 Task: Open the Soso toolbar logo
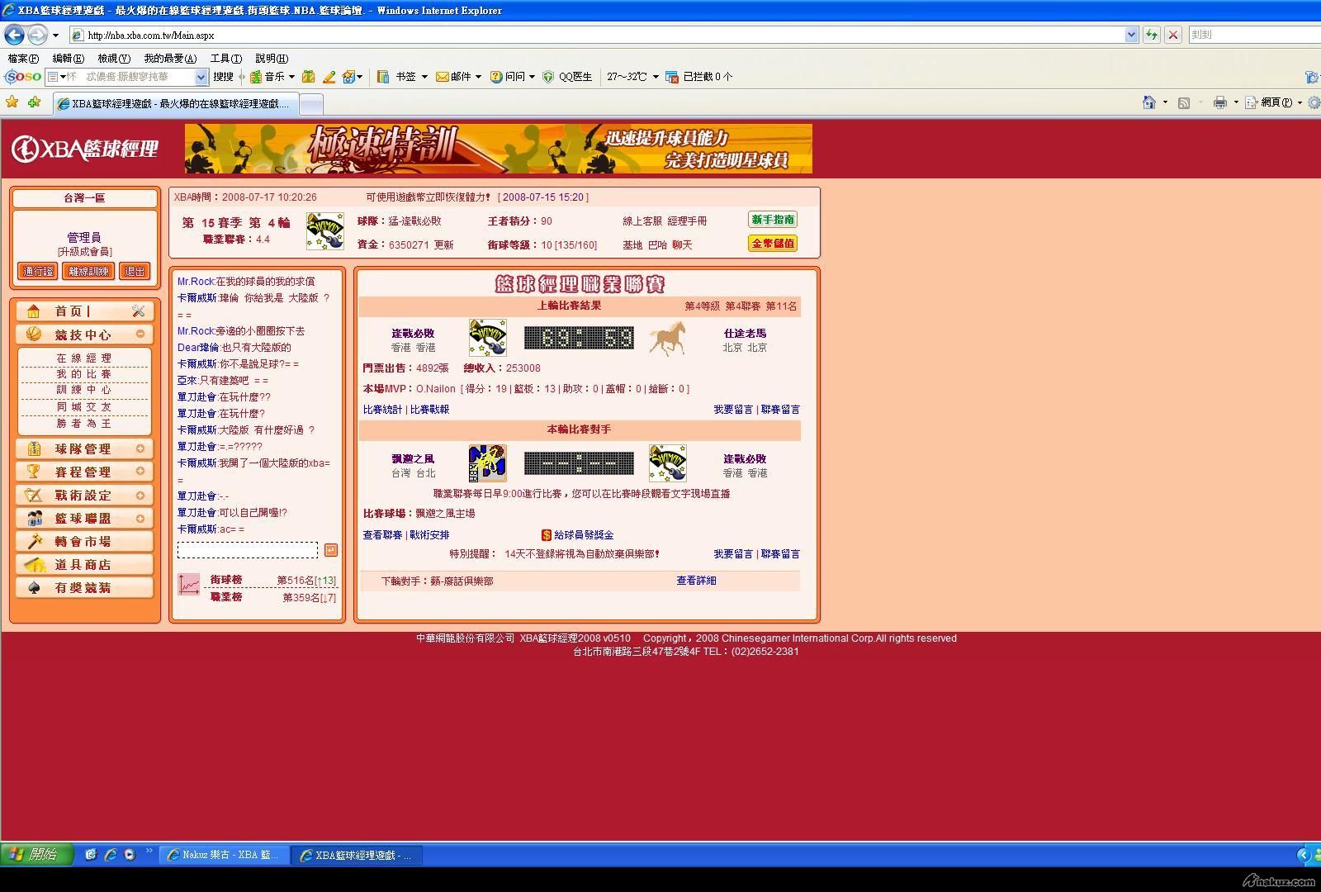click(22, 76)
